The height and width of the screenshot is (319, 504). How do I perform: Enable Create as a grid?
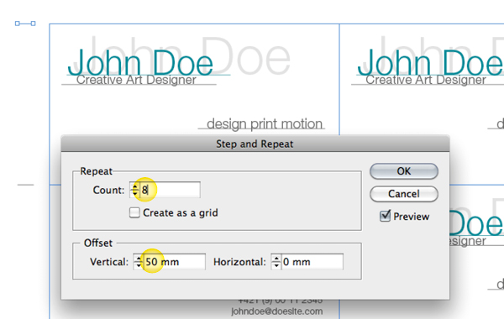tap(134, 212)
